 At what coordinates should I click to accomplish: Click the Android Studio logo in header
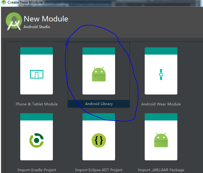coord(14,21)
